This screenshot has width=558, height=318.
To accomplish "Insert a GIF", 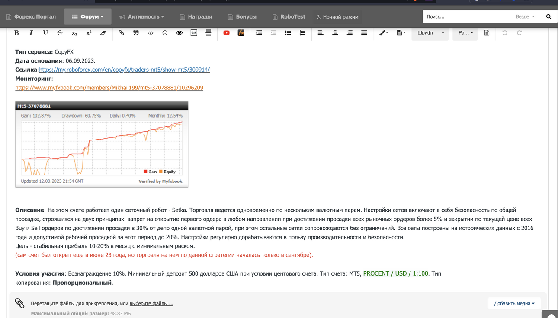I will pyautogui.click(x=194, y=33).
